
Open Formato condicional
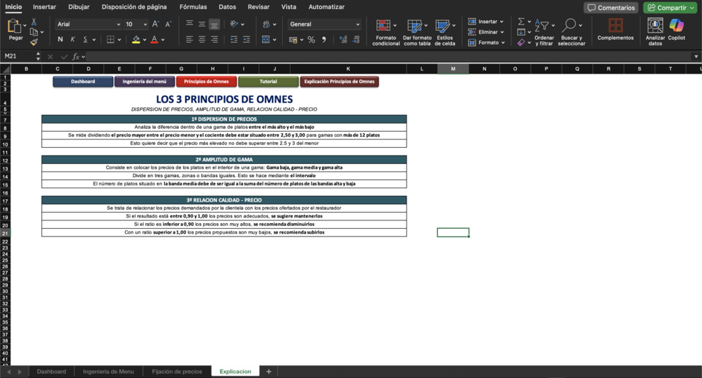[x=386, y=32]
